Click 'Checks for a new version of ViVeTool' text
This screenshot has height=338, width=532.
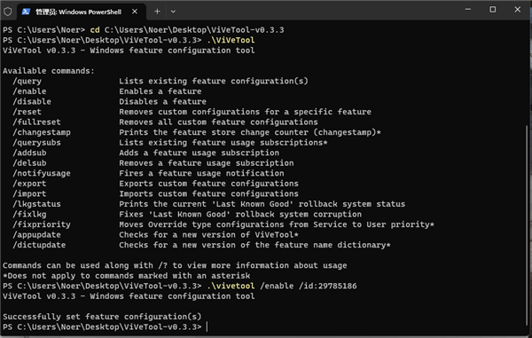(208, 235)
